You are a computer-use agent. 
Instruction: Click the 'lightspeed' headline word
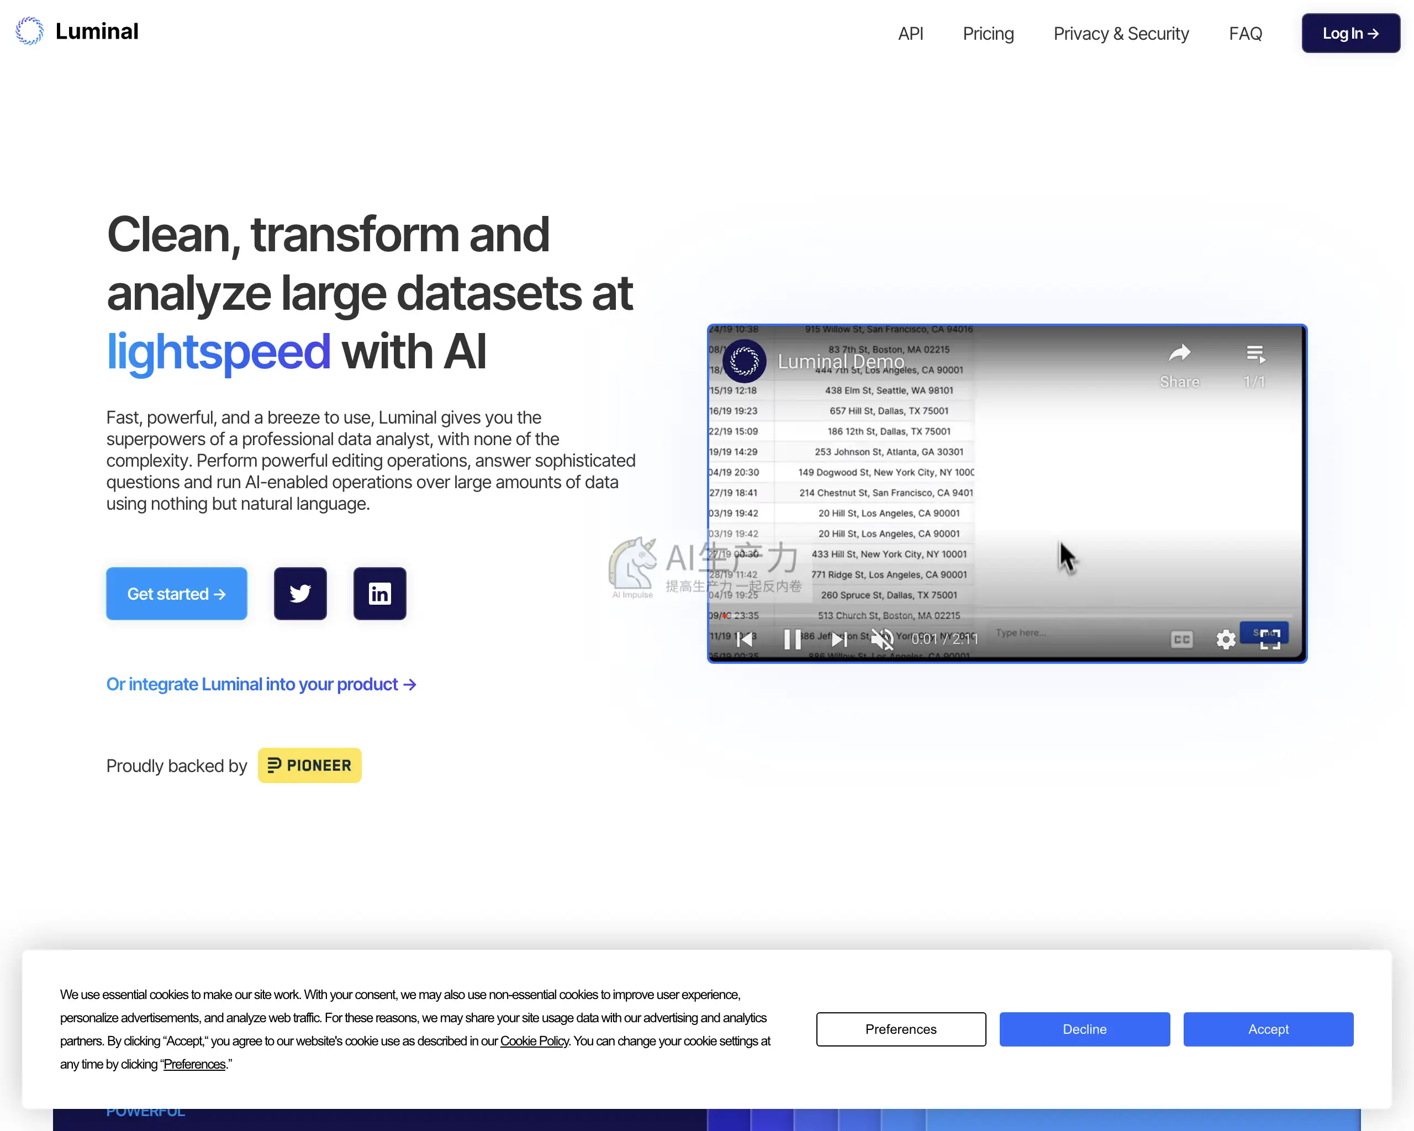pos(218,351)
